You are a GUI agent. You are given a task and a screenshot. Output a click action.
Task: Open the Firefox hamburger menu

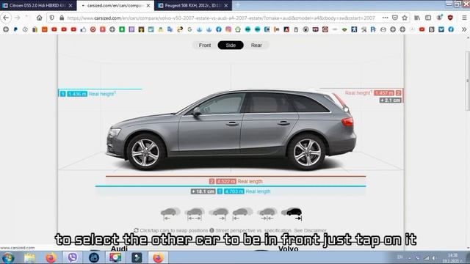(x=464, y=18)
